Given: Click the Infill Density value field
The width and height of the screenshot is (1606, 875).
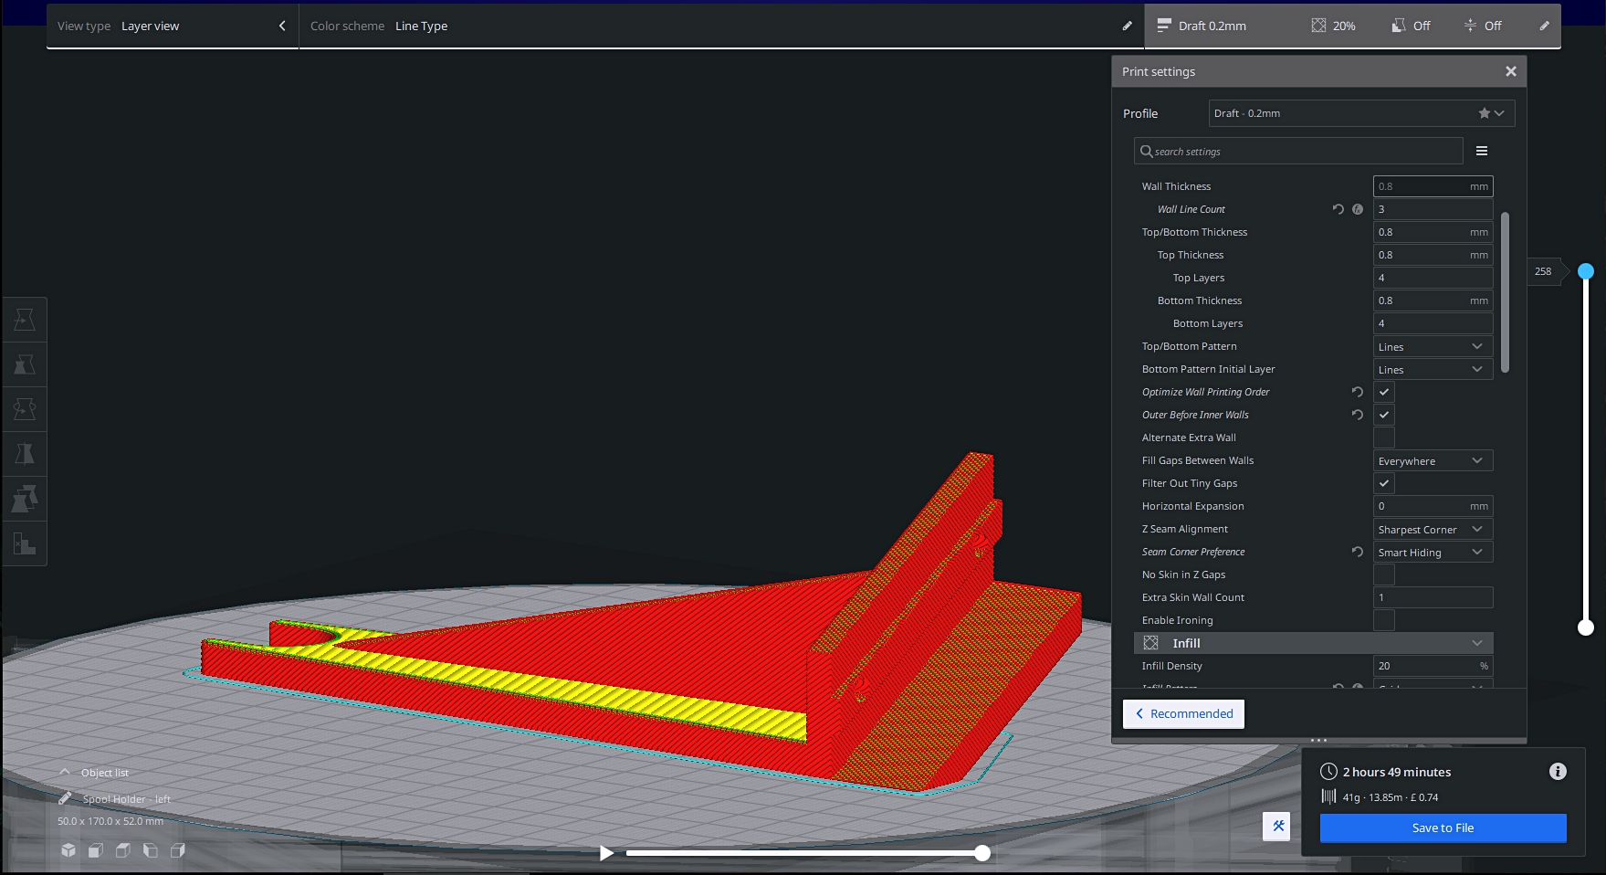Looking at the screenshot, I should click(1433, 666).
